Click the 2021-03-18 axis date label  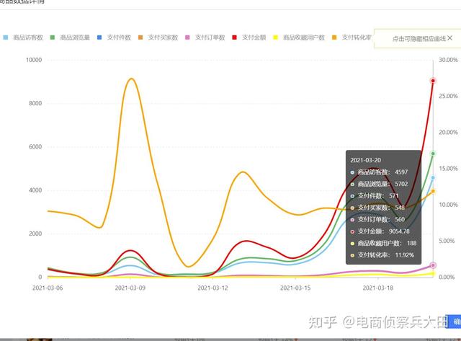pos(377,288)
